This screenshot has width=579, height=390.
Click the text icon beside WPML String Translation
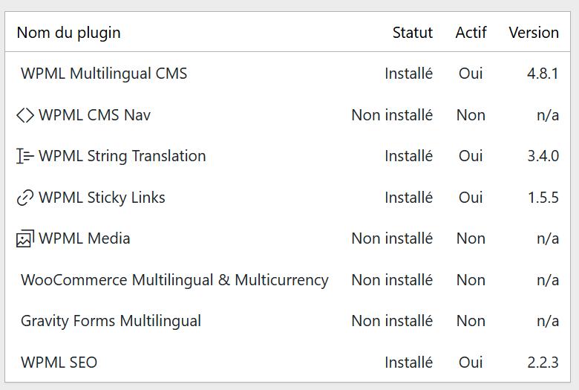[x=25, y=156]
